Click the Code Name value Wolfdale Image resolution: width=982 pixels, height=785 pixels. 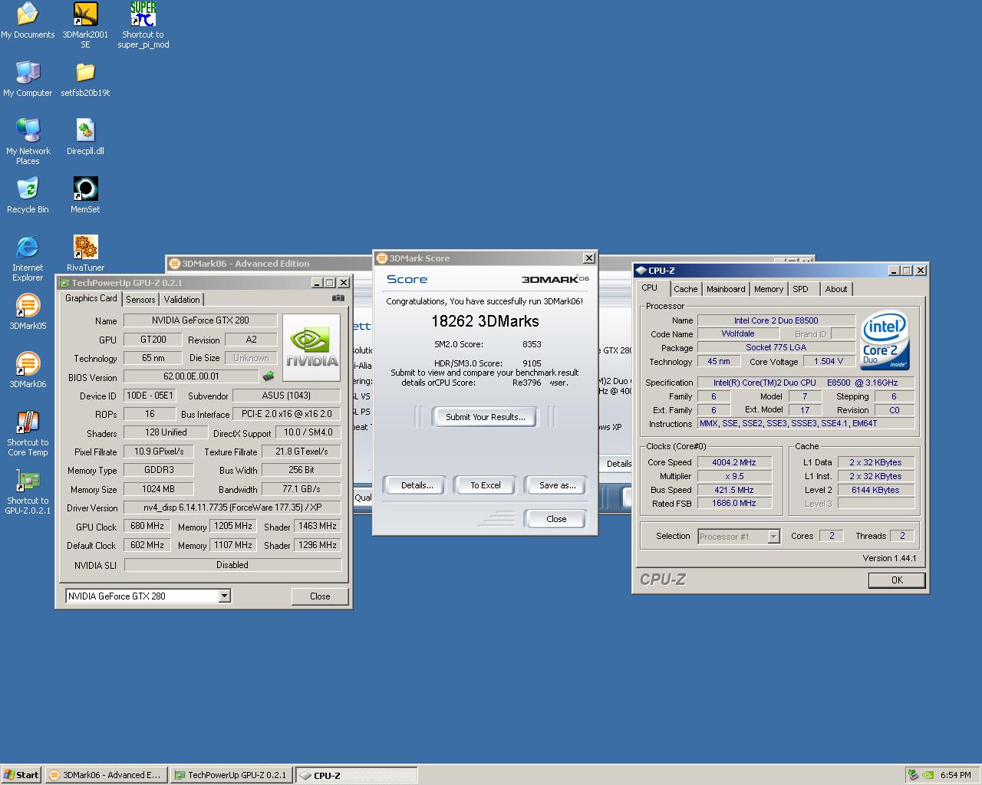738,333
